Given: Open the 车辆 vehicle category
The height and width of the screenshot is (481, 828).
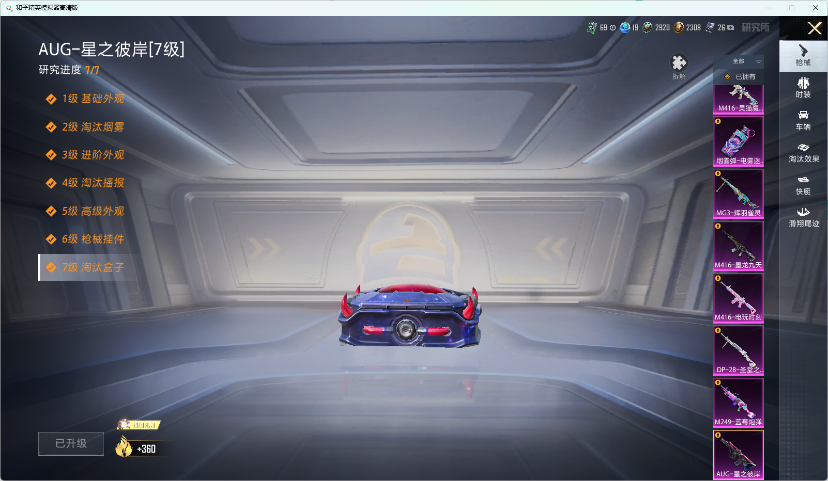Looking at the screenshot, I should 803,120.
